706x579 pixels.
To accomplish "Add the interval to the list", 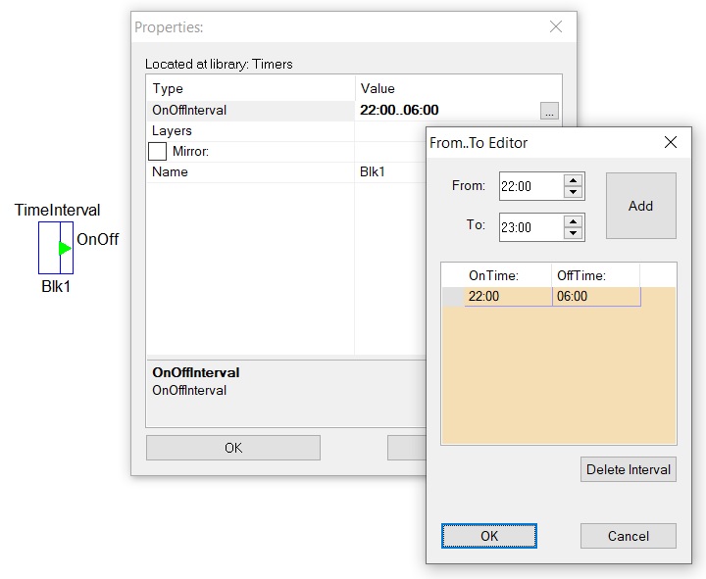I will 640,206.
